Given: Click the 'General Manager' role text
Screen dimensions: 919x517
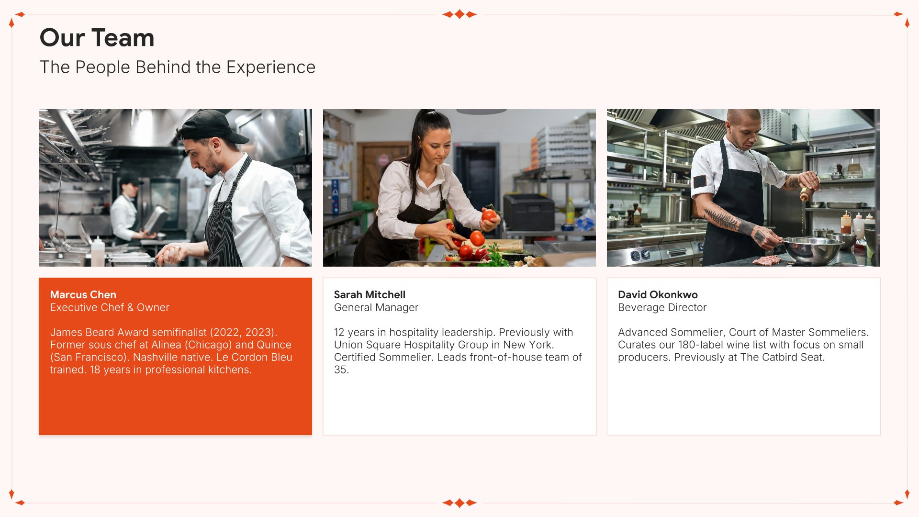Looking at the screenshot, I should tap(376, 307).
